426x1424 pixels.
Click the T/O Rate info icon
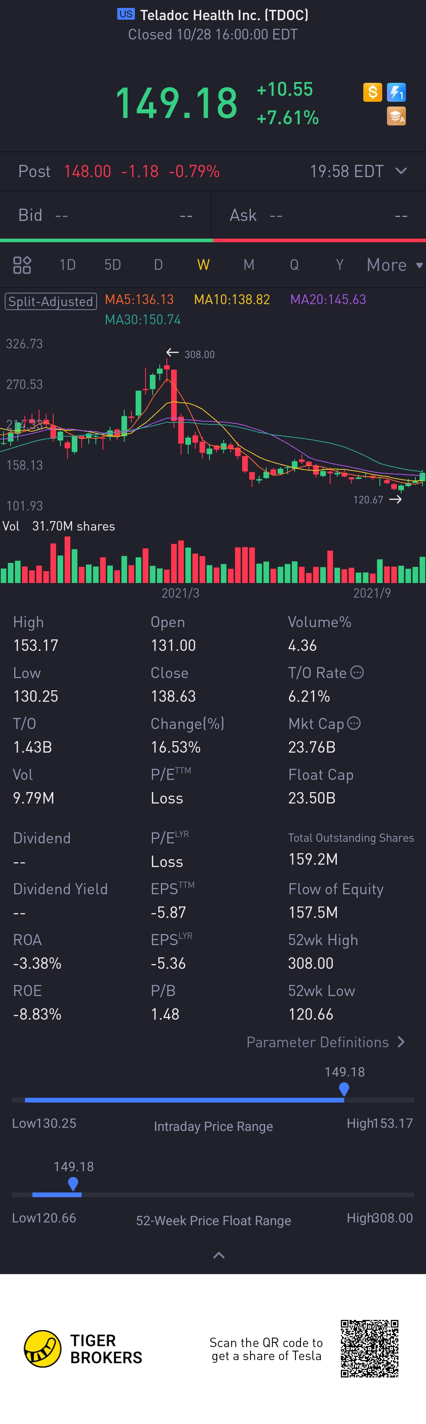pos(357,672)
